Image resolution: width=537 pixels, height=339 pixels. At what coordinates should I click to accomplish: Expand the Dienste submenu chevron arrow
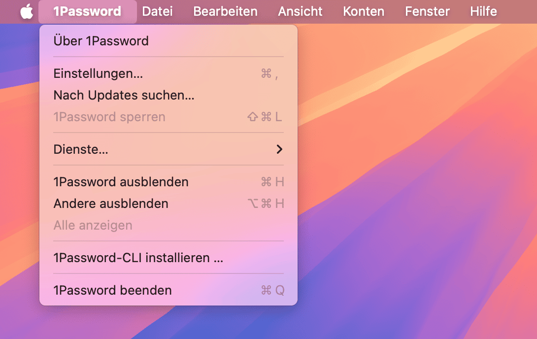point(279,149)
